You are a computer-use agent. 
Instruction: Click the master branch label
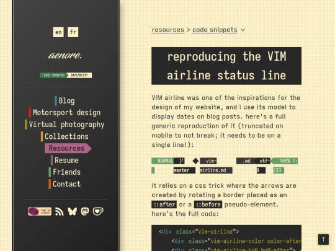point(184,170)
